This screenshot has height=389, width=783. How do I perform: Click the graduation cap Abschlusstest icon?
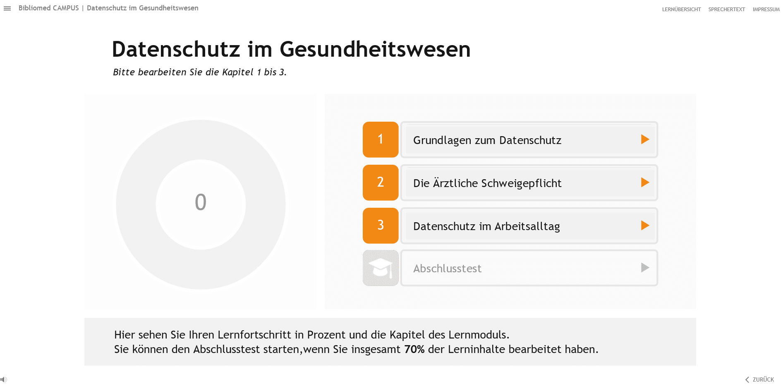point(381,268)
